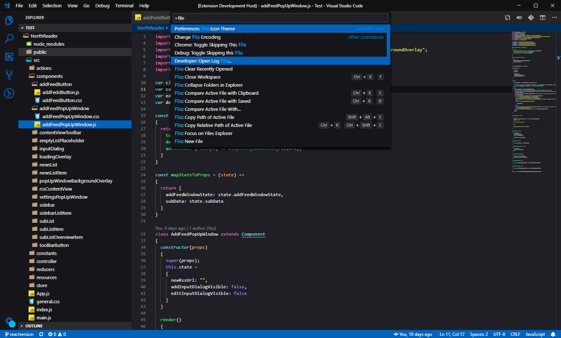Switch to the addFeddButton tab

152,18
